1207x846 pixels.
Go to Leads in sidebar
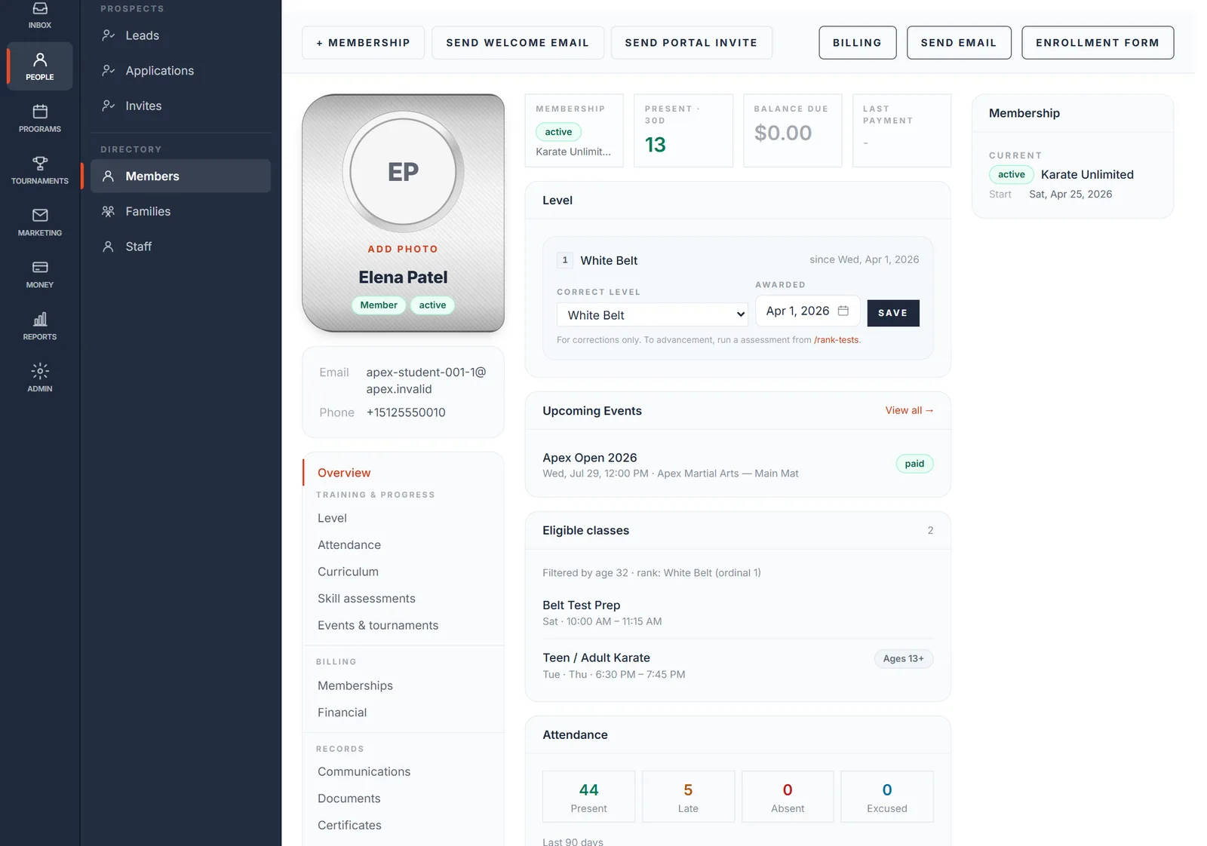(x=181, y=35)
